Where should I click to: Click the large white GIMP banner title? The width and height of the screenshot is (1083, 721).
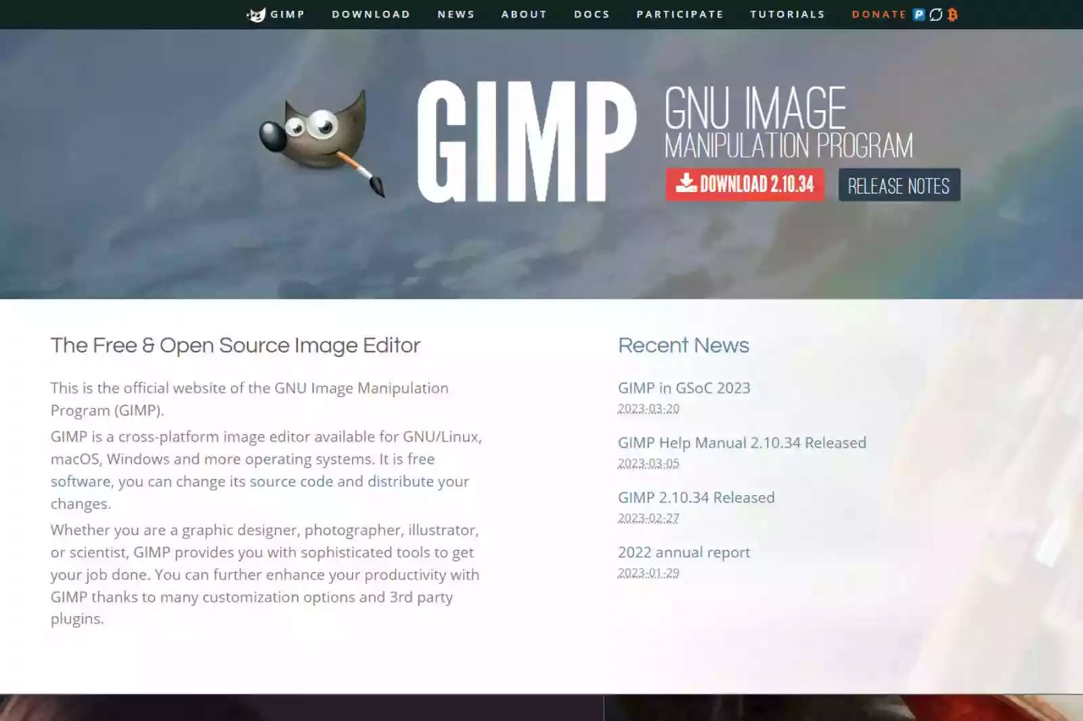tap(527, 142)
